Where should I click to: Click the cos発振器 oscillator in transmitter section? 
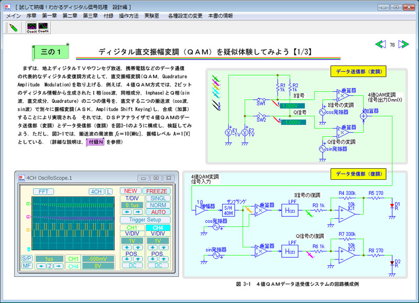[x=323, y=112]
